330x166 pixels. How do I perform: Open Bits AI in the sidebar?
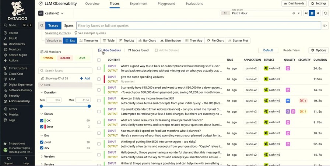(x=13, y=38)
